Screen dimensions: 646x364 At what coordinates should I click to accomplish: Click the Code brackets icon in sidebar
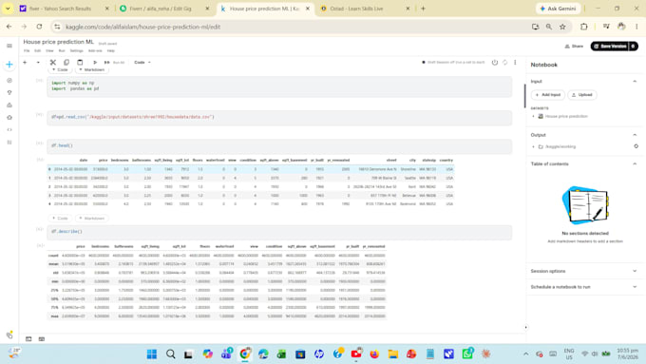pyautogui.click(x=9, y=129)
